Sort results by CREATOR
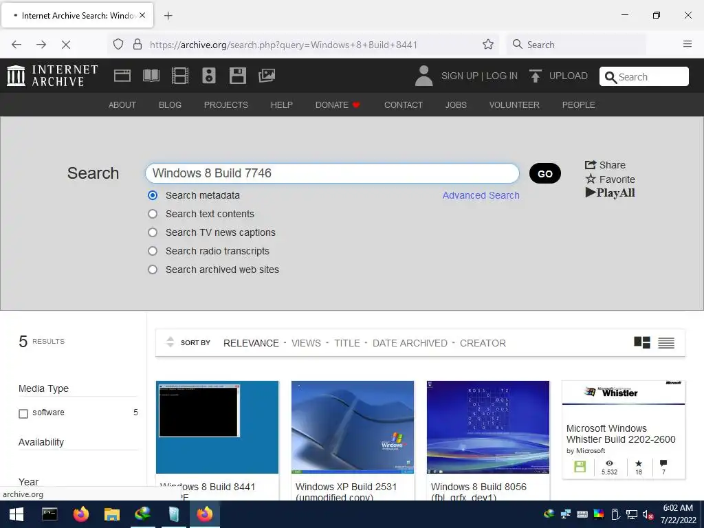704x528 pixels. tap(483, 343)
